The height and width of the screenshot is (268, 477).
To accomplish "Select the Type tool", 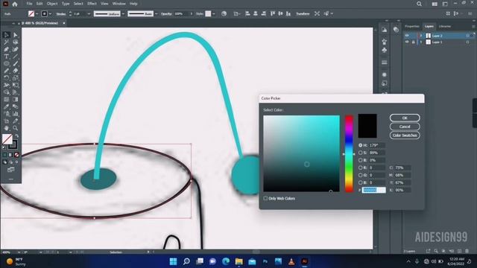I will tap(7, 57).
